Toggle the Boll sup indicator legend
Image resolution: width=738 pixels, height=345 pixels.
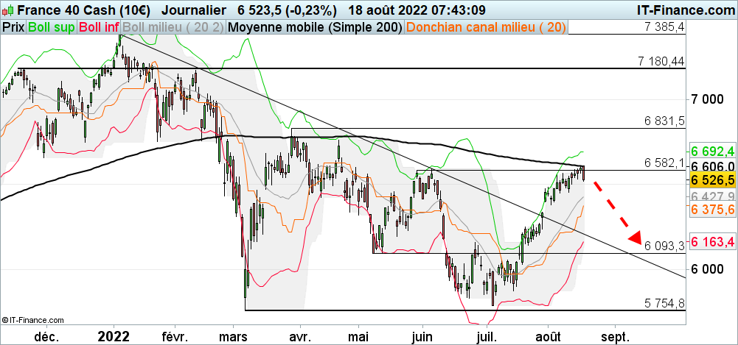click(51, 27)
